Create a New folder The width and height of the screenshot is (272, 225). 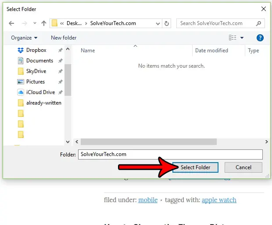64,38
